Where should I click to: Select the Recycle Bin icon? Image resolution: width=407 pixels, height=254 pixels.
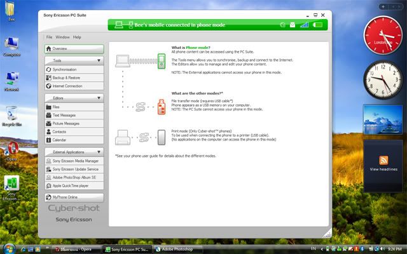click(11, 116)
